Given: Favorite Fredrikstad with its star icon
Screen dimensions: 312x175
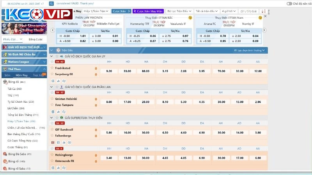Looking at the screenshot, I should point(52,68).
